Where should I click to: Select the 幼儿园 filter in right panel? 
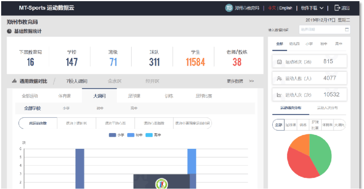pos(294,44)
